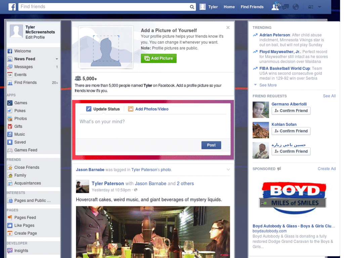344x258 pixels.
Task: Click the Games app icon
Action: point(10,103)
